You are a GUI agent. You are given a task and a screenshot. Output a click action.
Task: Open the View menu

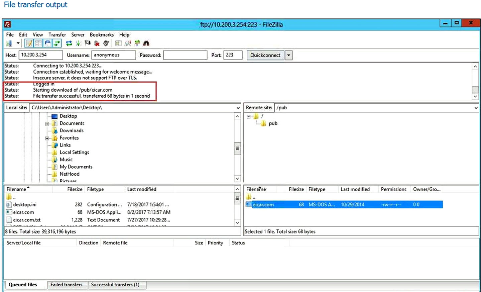(38, 34)
